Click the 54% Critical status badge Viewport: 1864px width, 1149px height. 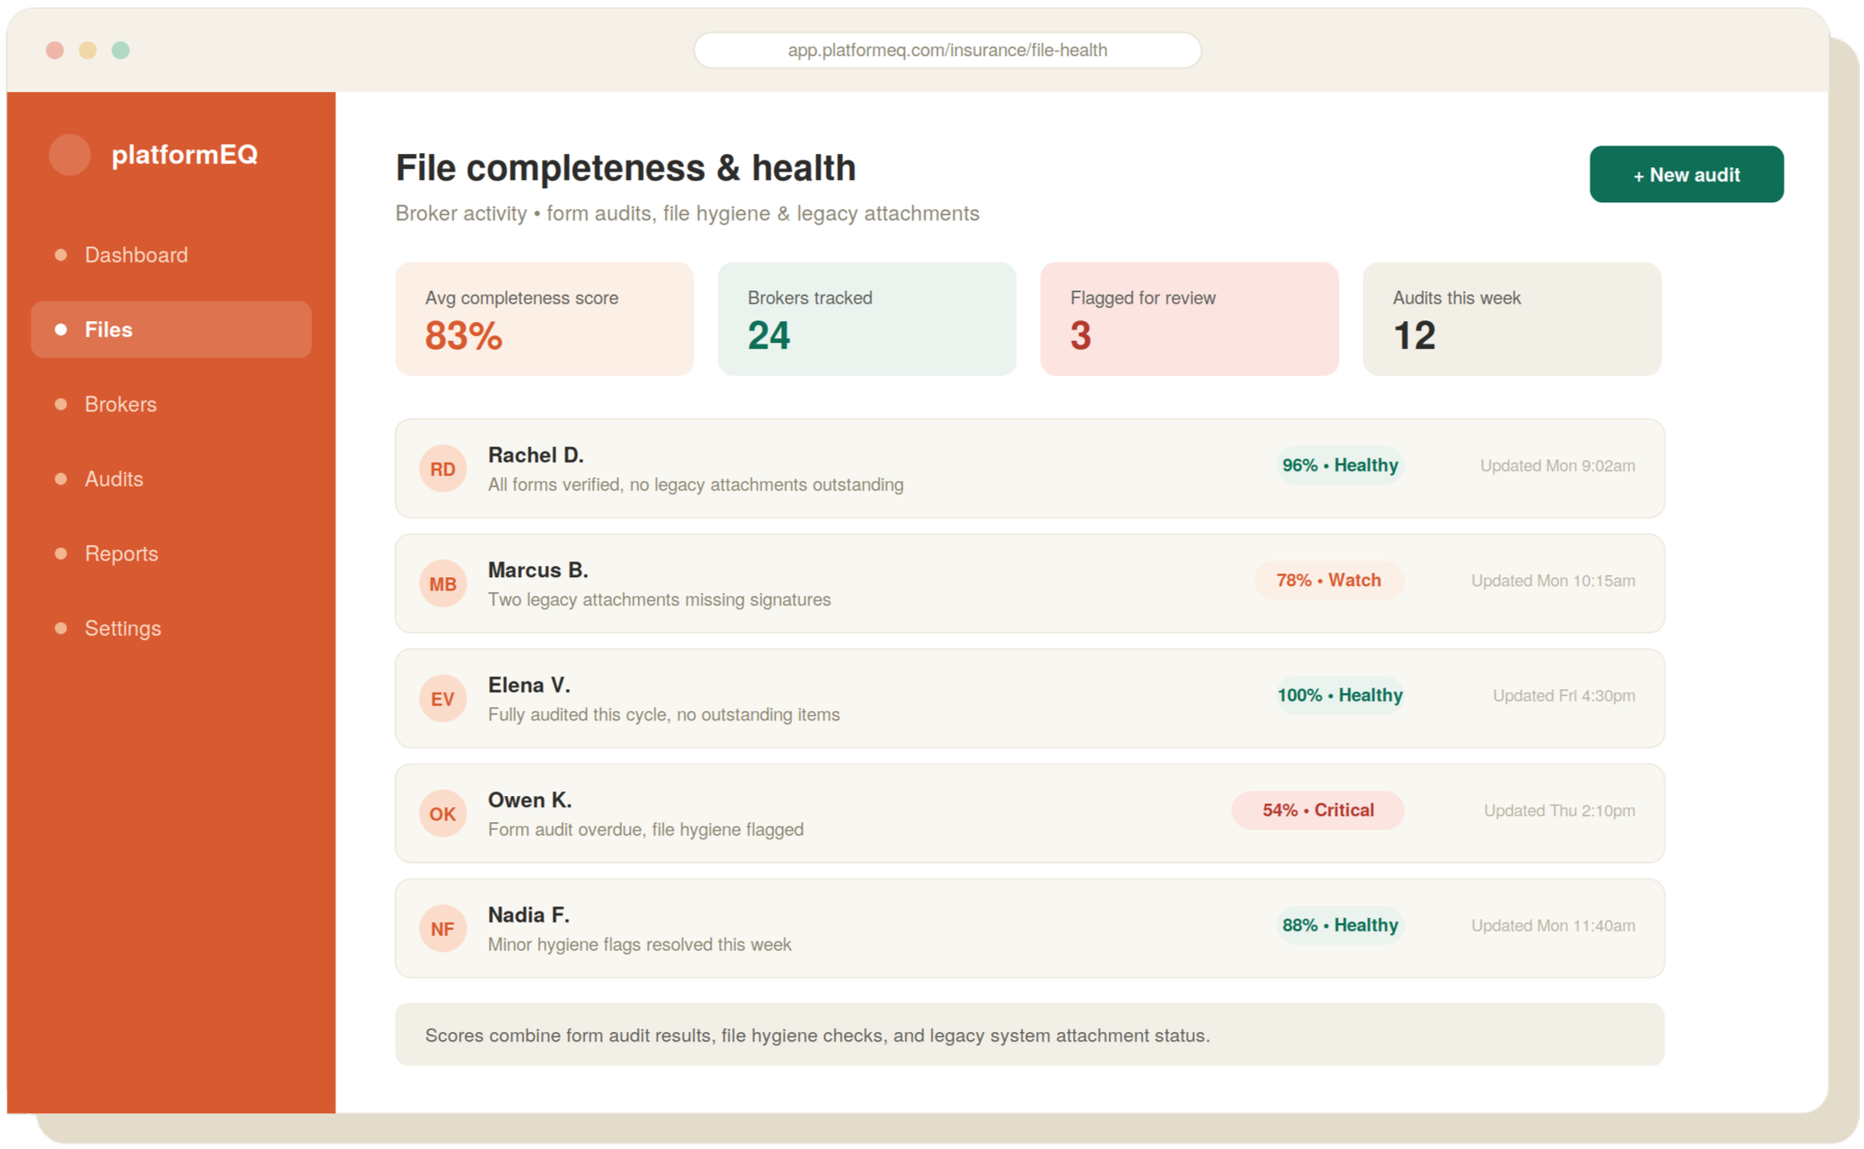click(x=1317, y=810)
